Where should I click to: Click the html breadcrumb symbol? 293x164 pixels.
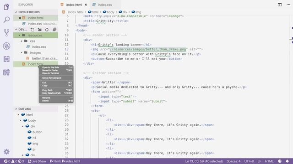point(93,12)
